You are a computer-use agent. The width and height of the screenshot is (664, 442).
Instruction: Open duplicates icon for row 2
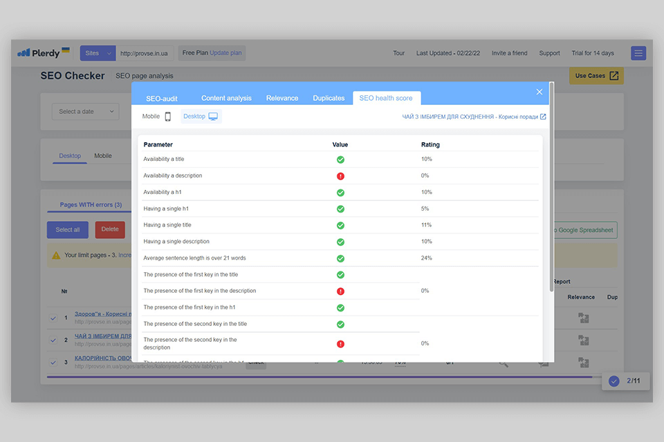(x=584, y=340)
